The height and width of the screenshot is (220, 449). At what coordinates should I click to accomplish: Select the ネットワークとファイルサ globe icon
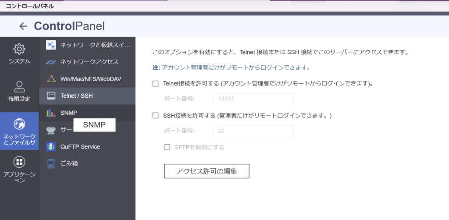coord(19,124)
